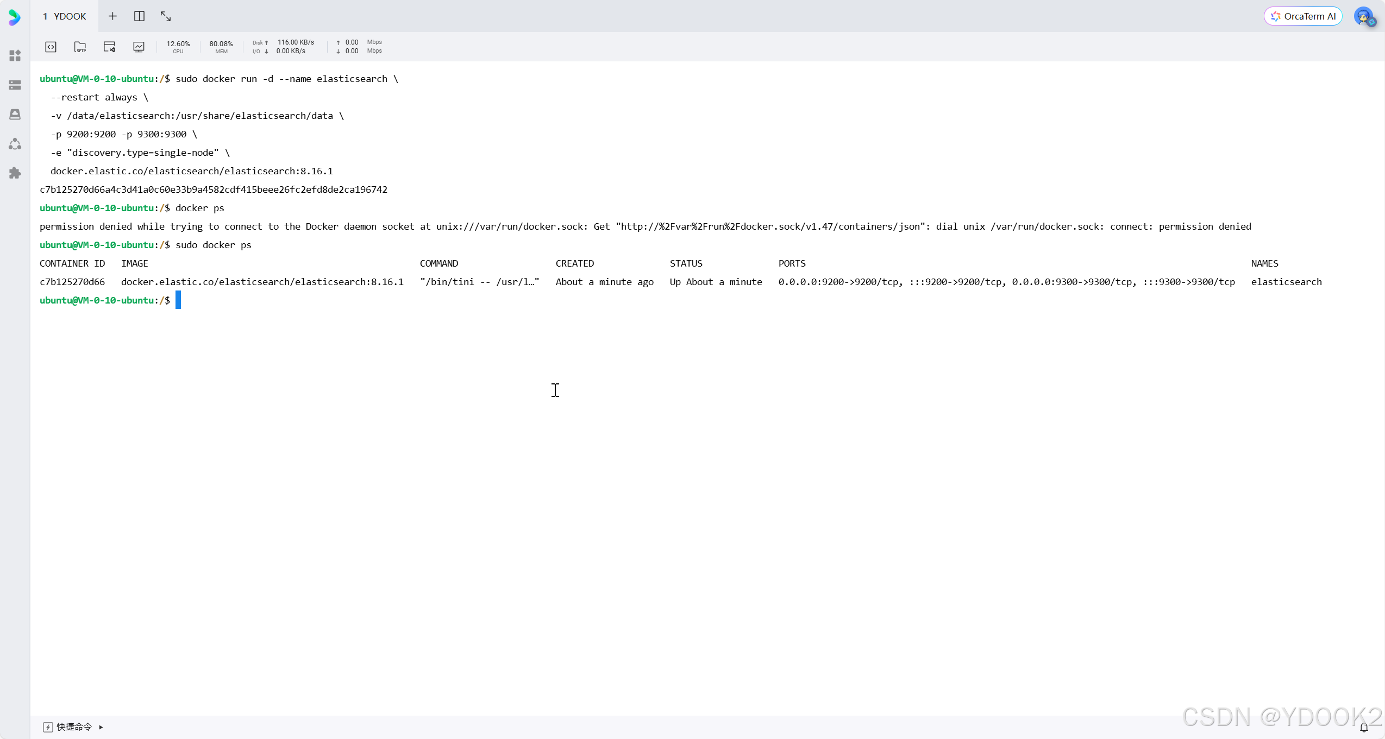The image size is (1385, 739).
Task: Click the OrcaTerm logo at top left
Action: [14, 17]
